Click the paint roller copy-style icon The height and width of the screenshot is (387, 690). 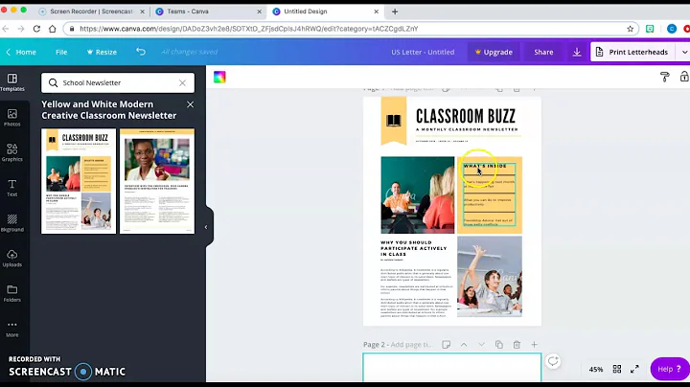[664, 77]
